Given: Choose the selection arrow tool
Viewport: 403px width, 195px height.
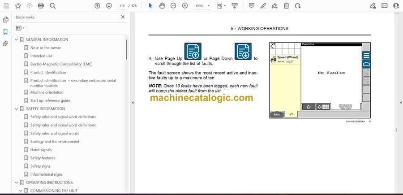Looking at the screenshot, I should tap(150, 6).
